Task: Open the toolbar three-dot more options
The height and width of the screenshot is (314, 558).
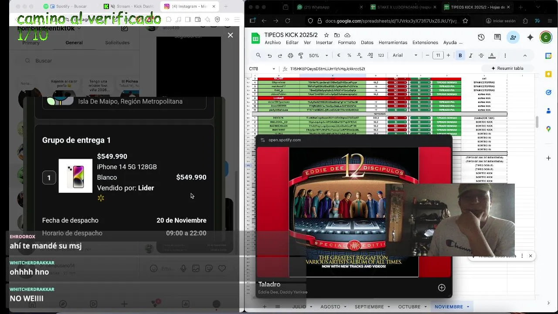Action: point(505,55)
